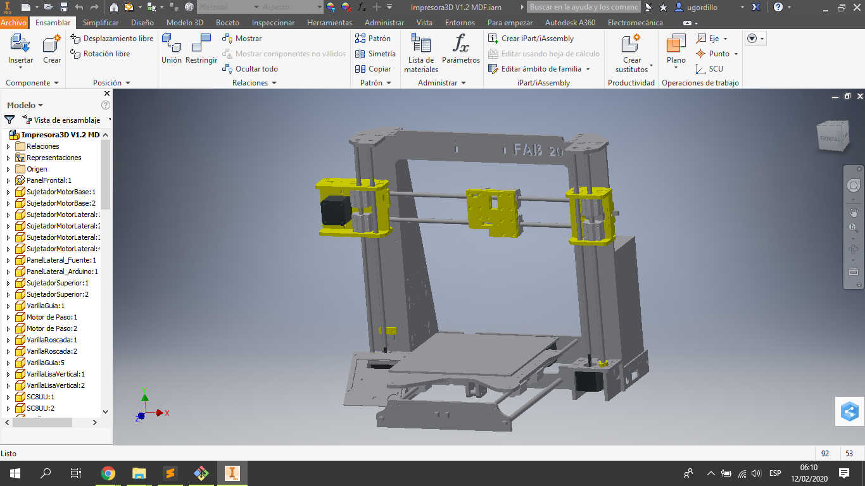865x486 pixels.
Task: Select SujetadorSuperior:1 in the browser tree
Action: [58, 283]
